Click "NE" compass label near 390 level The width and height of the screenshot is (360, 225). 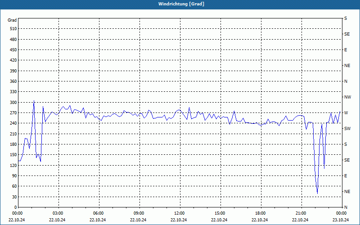347,65
